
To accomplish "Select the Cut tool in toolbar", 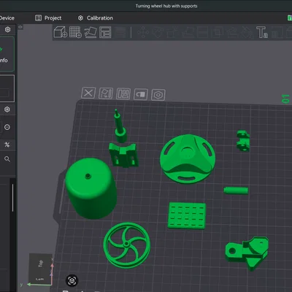I will tap(202, 32).
